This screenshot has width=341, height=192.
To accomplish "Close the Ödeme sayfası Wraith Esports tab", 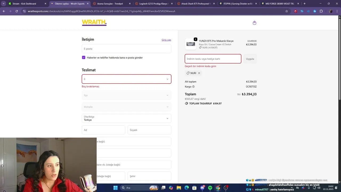I will point(88,4).
